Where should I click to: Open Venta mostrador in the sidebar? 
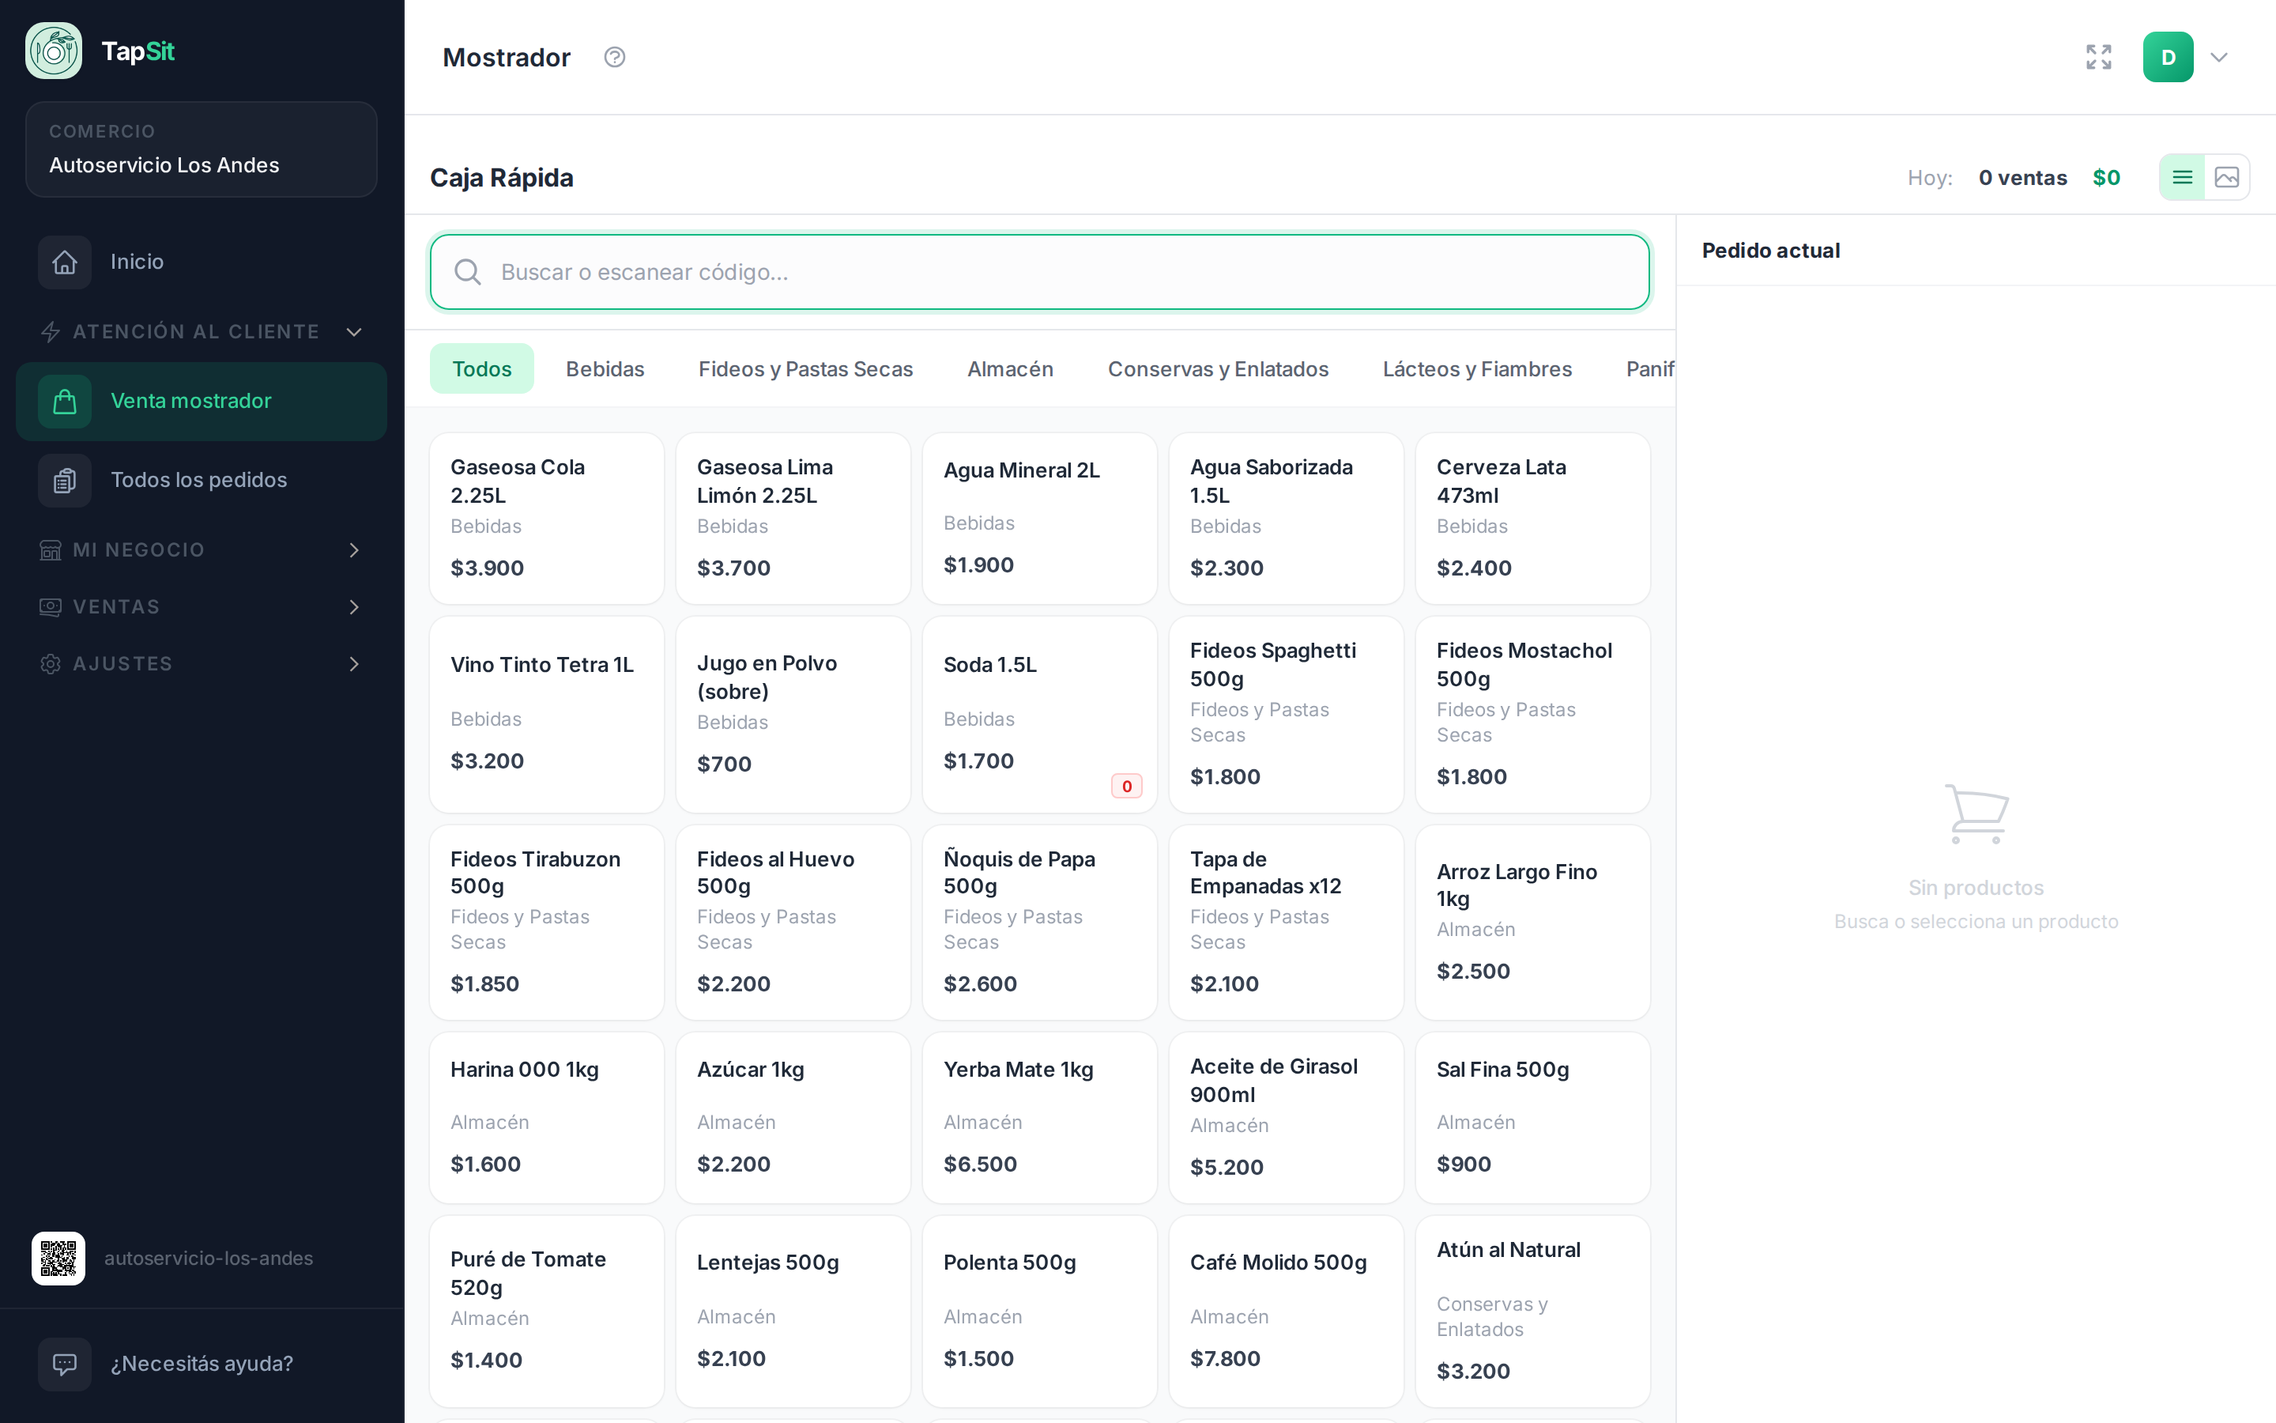tap(202, 401)
